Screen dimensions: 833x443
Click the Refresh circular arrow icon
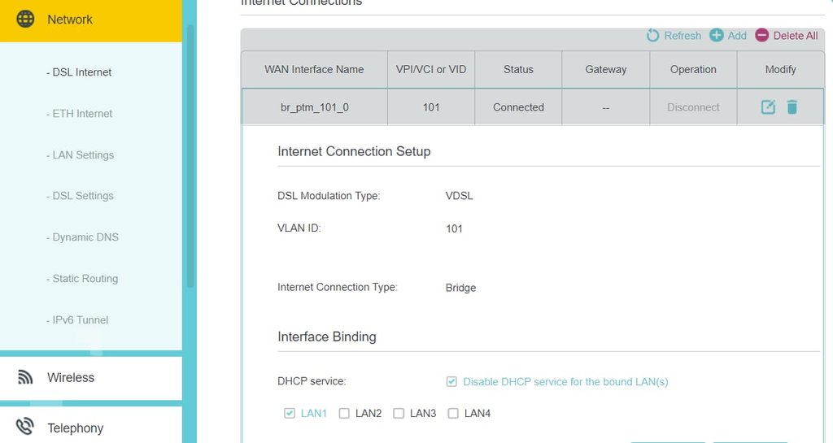pos(653,36)
